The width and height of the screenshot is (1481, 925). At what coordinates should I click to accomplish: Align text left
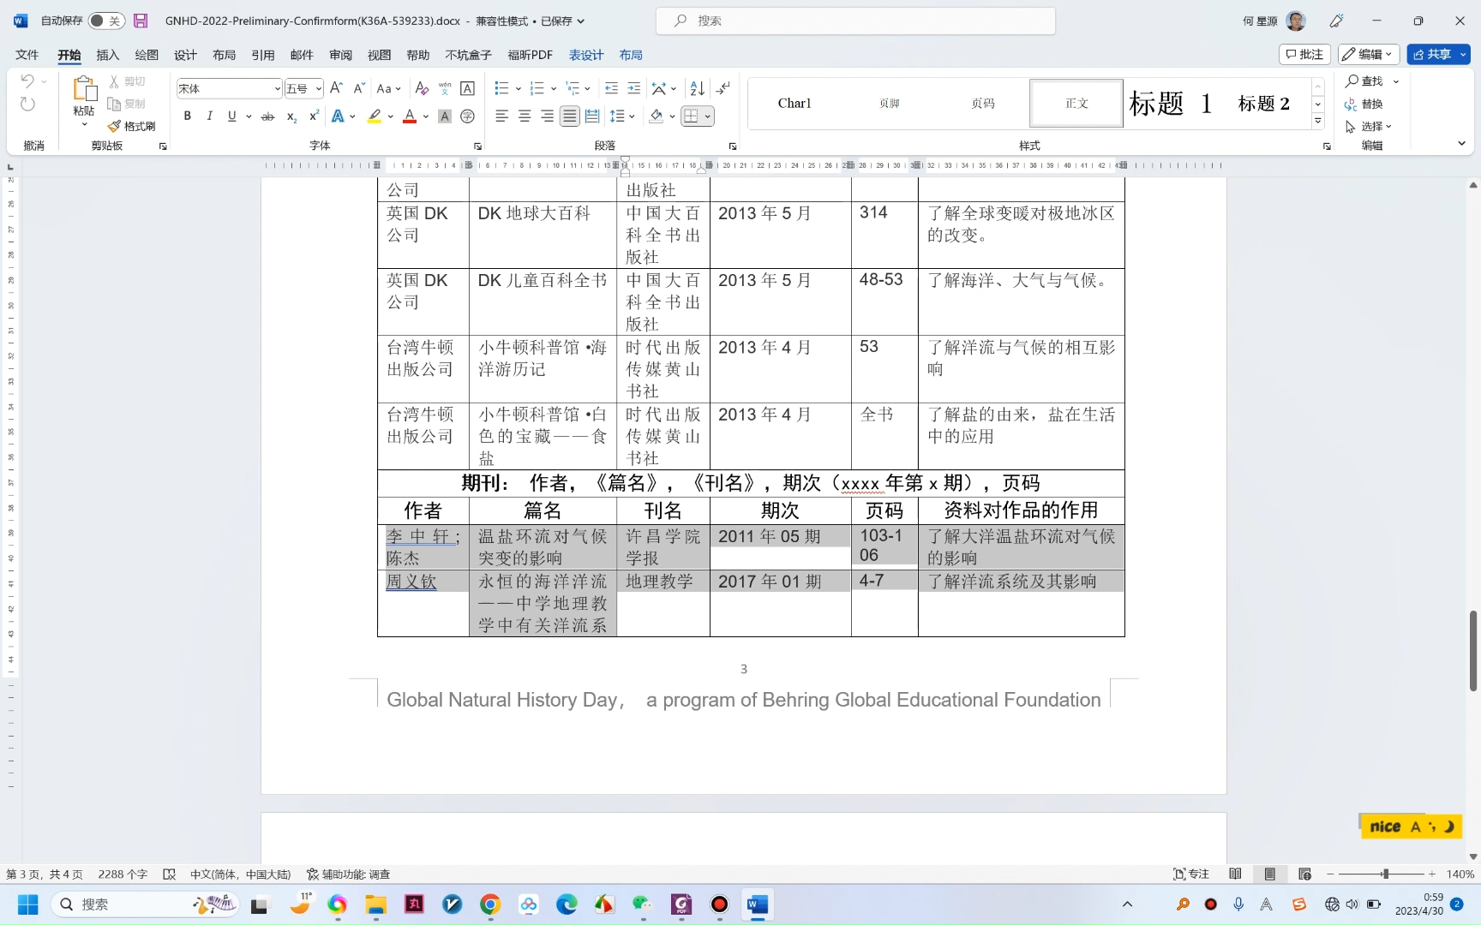tap(502, 116)
